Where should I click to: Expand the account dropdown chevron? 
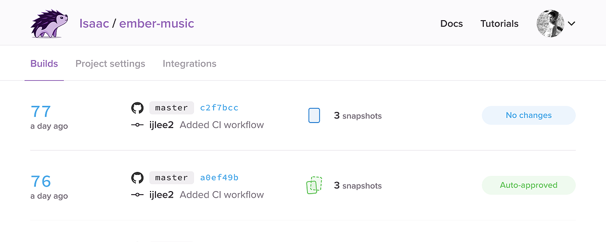[572, 24]
